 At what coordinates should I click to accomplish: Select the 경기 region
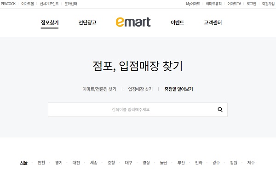(58, 163)
